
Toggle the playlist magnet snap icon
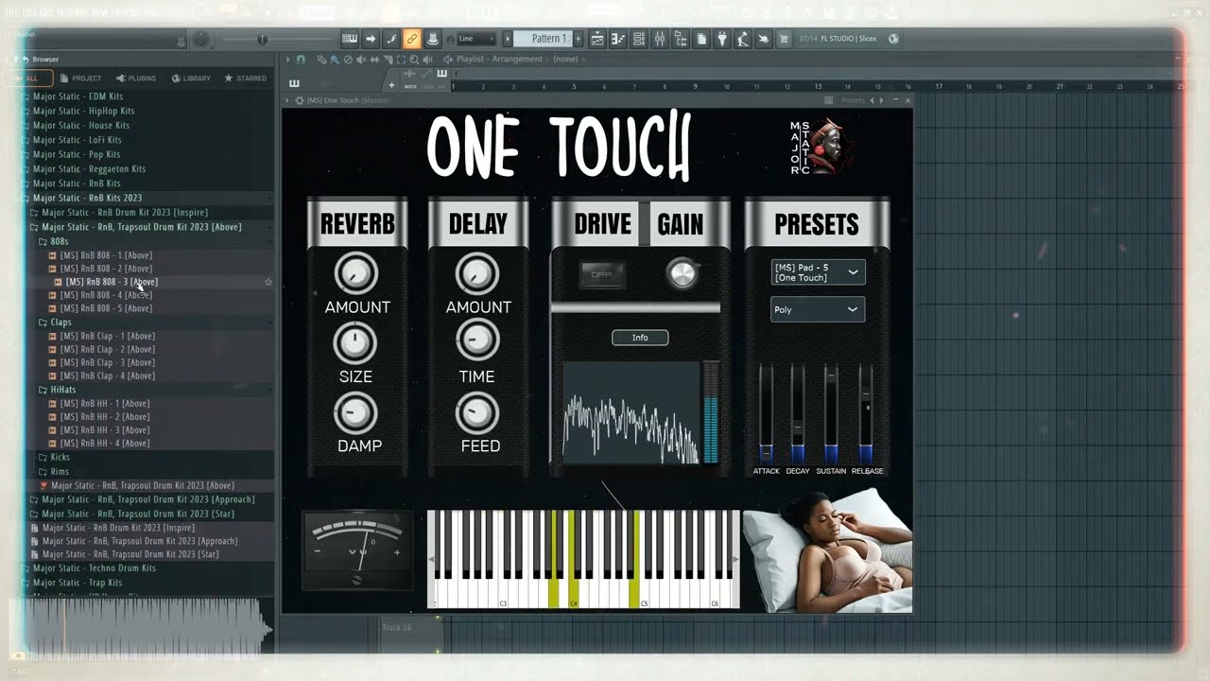pyautogui.click(x=302, y=59)
